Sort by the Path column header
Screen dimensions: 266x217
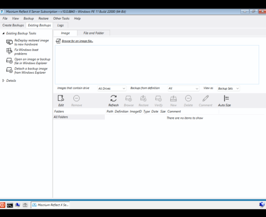point(110,111)
